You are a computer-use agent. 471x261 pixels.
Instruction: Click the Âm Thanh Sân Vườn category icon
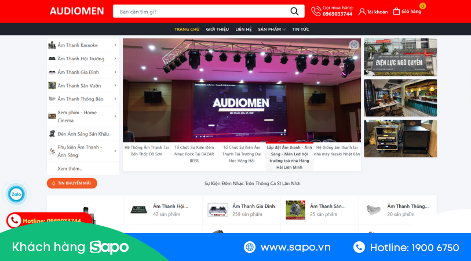(52, 85)
